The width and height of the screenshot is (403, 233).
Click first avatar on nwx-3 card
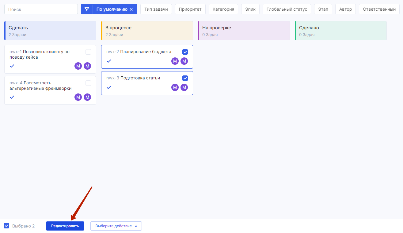pyautogui.click(x=175, y=87)
